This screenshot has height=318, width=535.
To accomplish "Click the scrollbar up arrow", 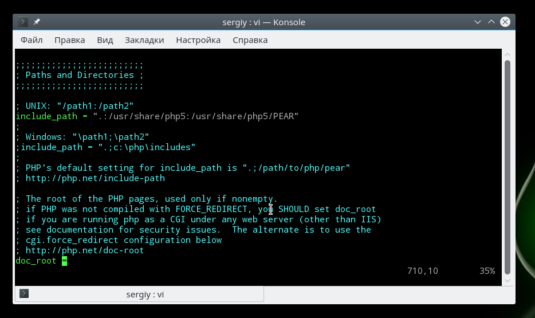I will coord(508,54).
